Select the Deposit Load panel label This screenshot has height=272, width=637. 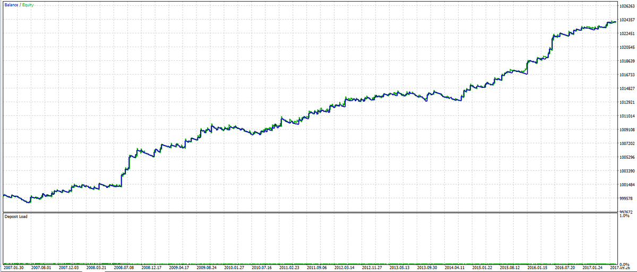click(16, 216)
